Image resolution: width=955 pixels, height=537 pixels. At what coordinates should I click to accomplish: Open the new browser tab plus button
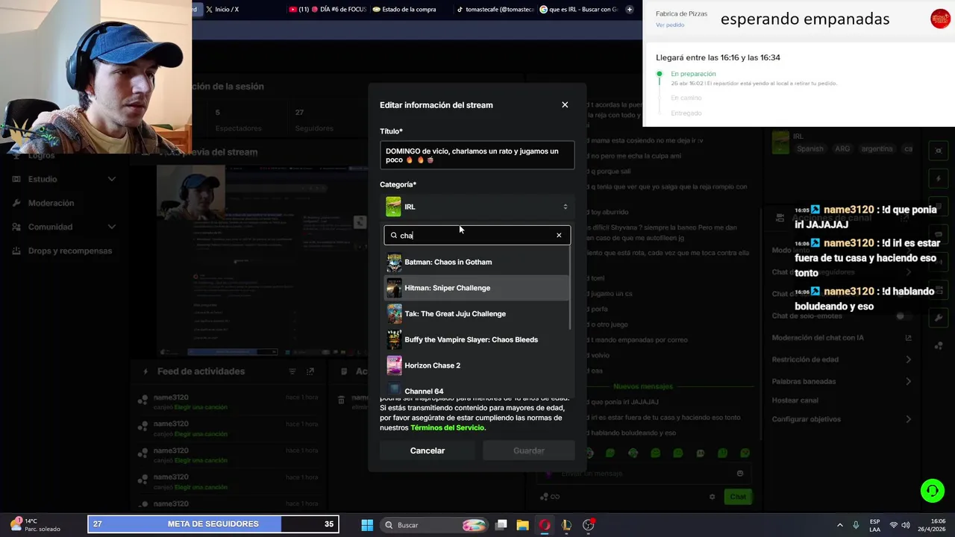630,9
